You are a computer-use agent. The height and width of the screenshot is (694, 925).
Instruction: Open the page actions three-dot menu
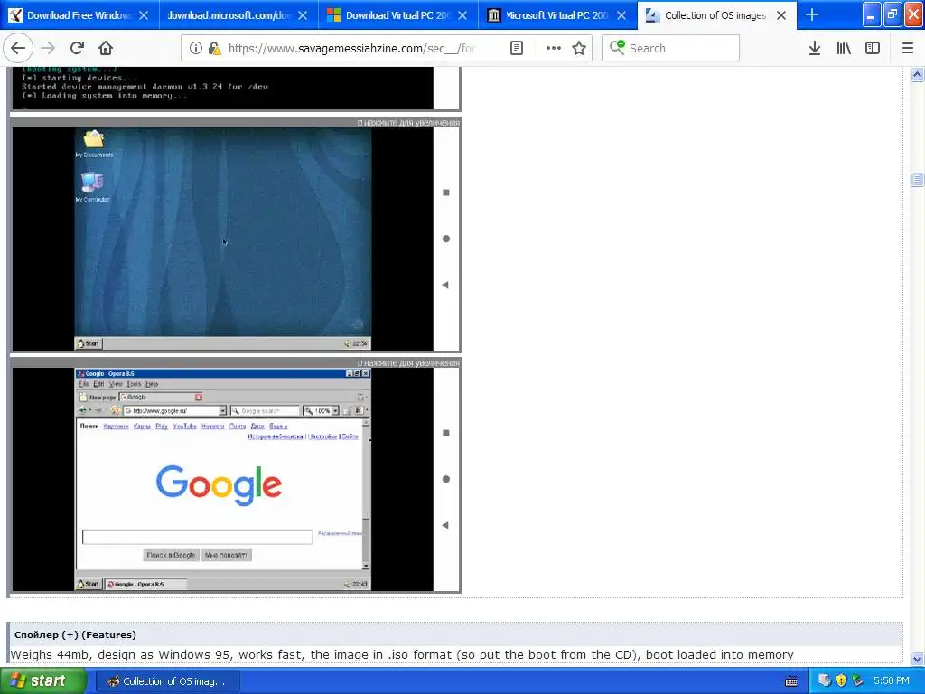pyautogui.click(x=554, y=49)
